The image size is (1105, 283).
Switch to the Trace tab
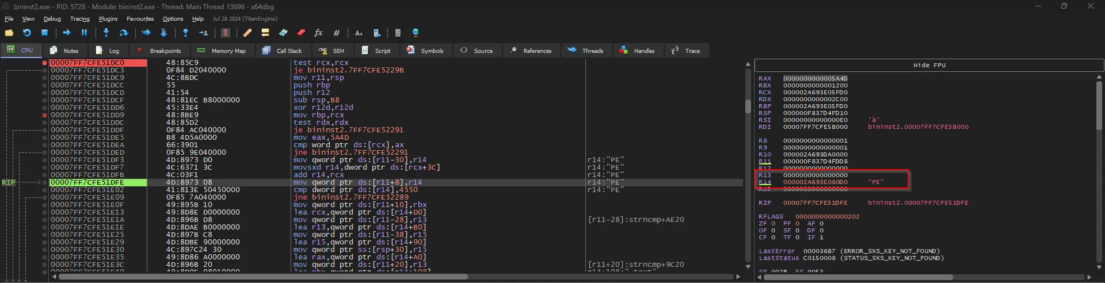[686, 51]
